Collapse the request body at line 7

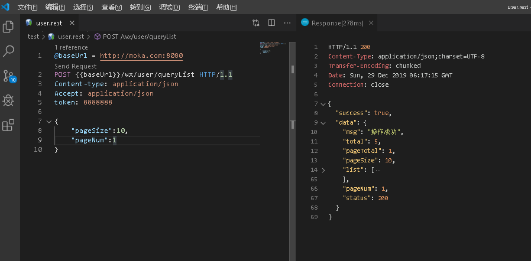pos(48,122)
